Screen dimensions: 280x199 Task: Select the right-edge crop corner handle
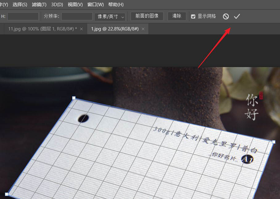click(273, 142)
